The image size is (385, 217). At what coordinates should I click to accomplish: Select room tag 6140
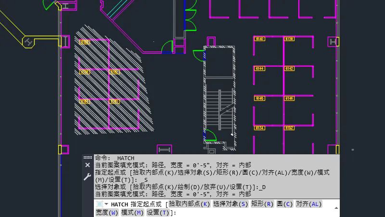click(x=259, y=39)
